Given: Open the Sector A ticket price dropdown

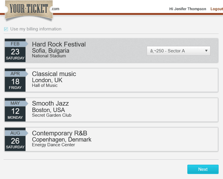Looking at the screenshot, I should point(179,51).
